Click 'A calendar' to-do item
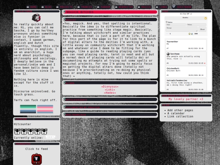Screen dimensions: 220x165 coord(176,113)
